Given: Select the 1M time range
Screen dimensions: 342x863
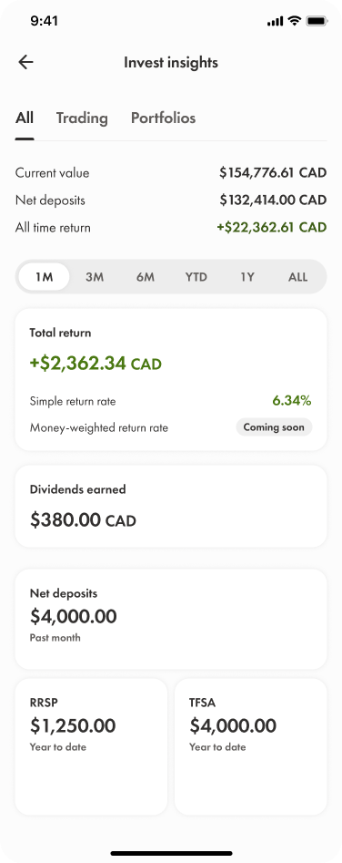Looking at the screenshot, I should point(44,277).
